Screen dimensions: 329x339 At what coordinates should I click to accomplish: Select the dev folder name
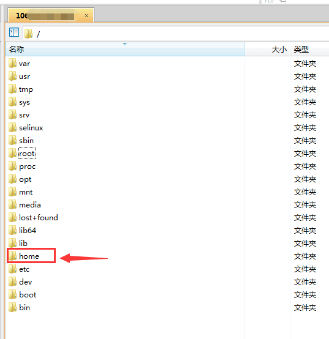point(26,282)
